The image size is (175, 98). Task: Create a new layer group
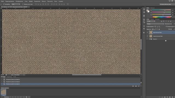click(x=170, y=97)
